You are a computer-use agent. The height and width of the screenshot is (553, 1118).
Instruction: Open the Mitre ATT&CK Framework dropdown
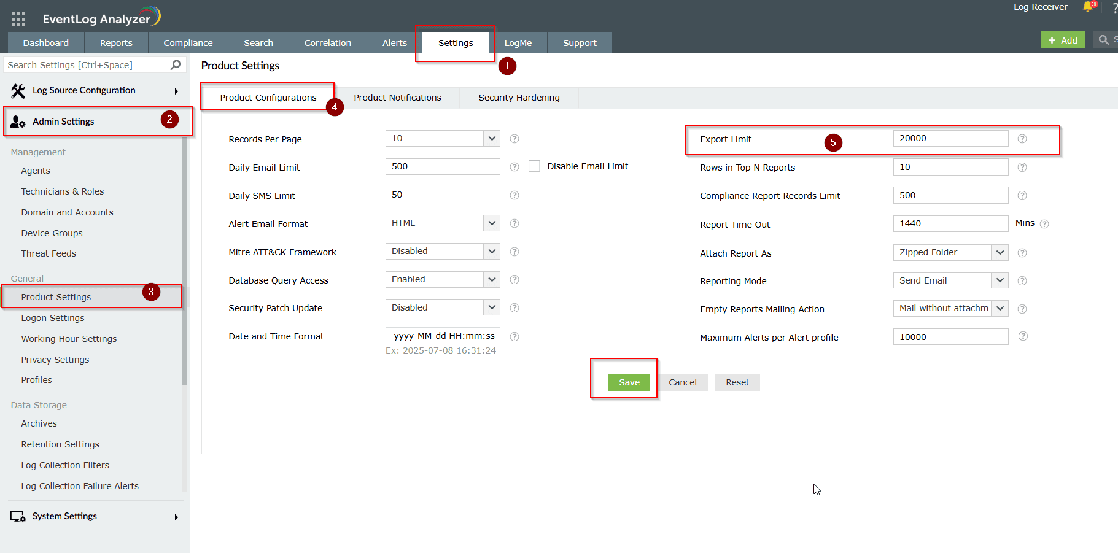tap(443, 252)
